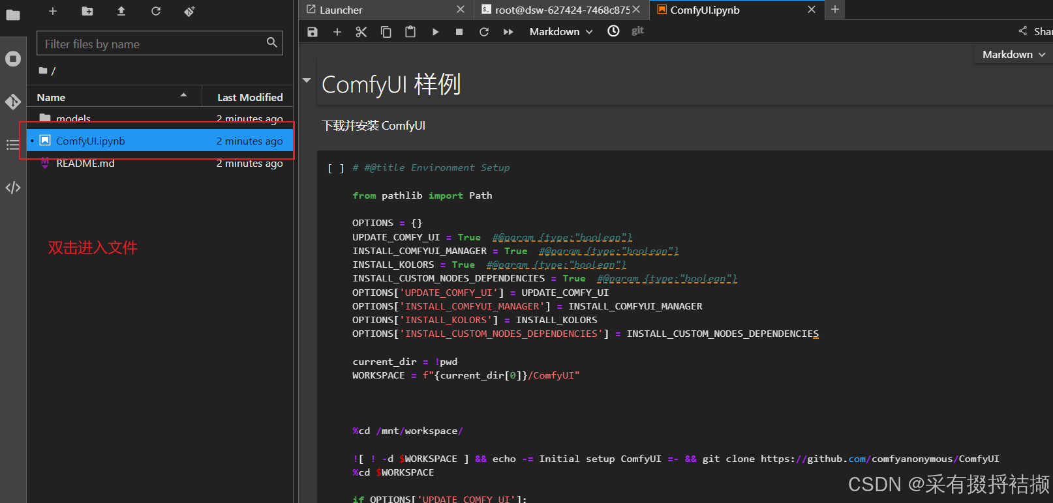Click the clock icon in notebook toolbar
The image size is (1053, 503).
[613, 31]
